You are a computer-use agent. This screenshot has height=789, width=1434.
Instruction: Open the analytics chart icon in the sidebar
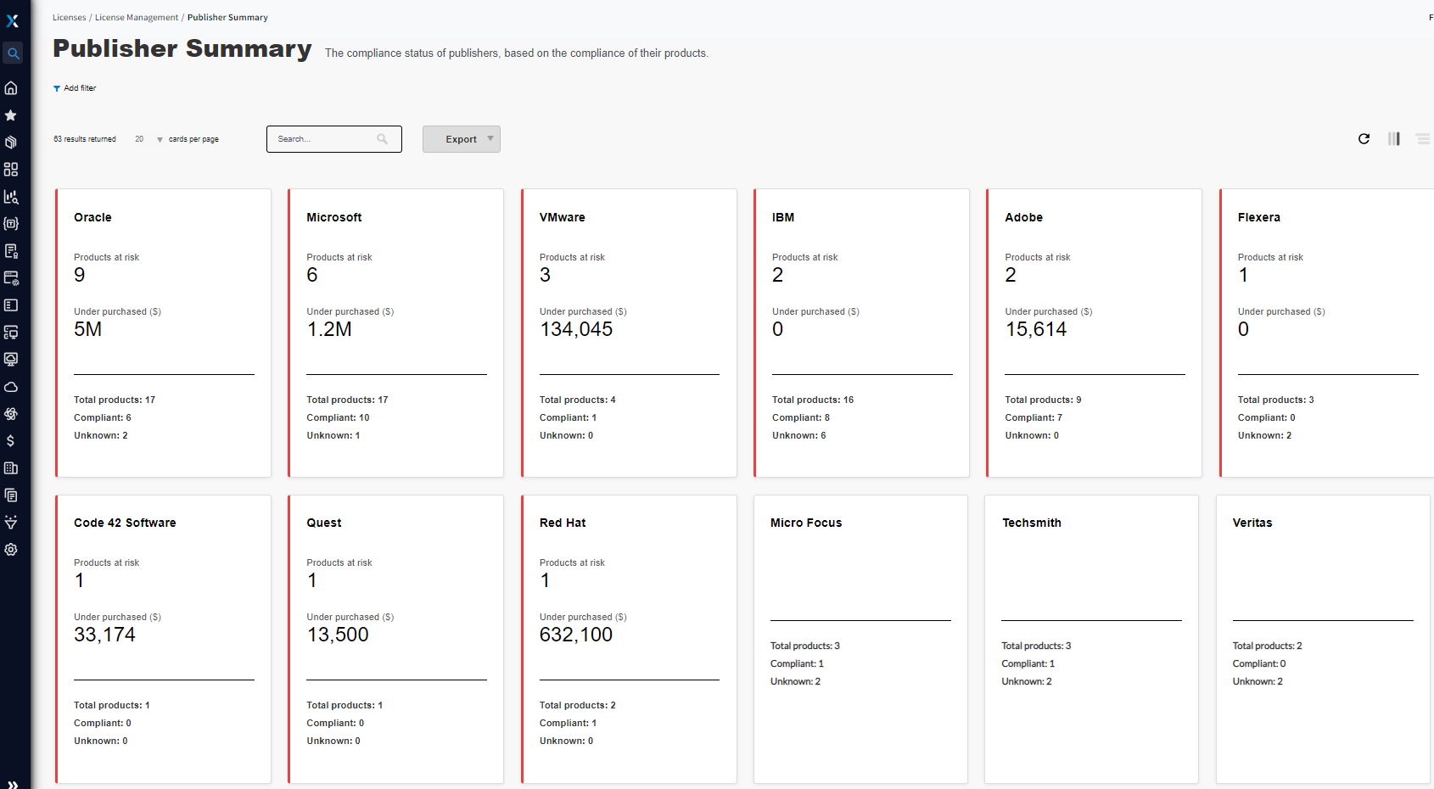click(x=12, y=196)
